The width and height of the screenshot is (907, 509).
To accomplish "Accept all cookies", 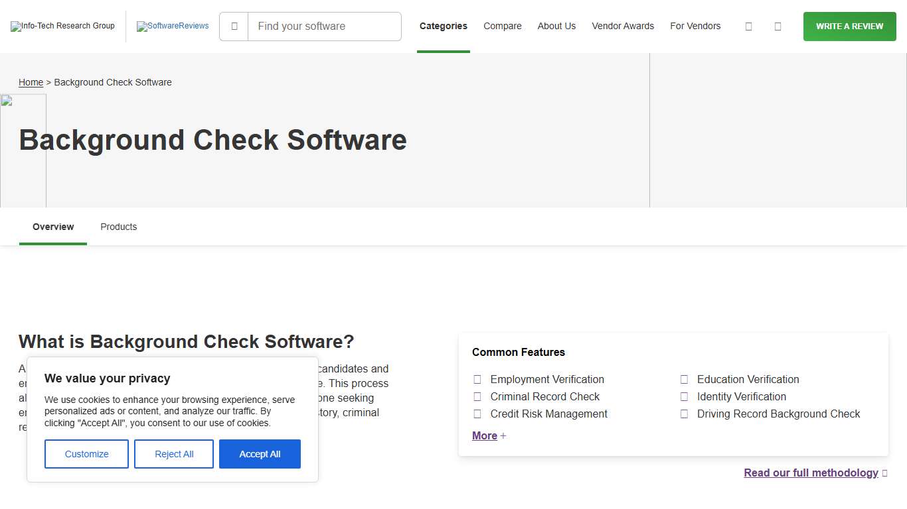I will pyautogui.click(x=260, y=454).
